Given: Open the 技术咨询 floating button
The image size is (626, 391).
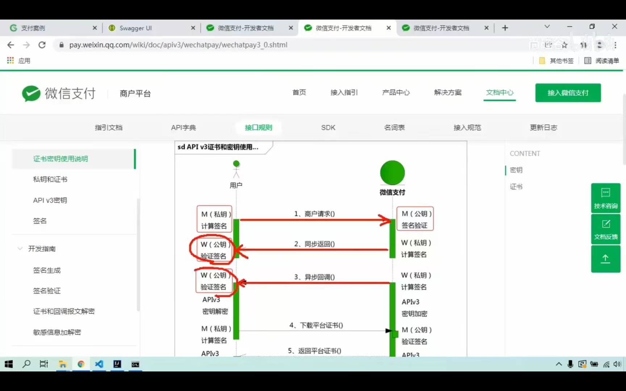Looking at the screenshot, I should pos(606,198).
